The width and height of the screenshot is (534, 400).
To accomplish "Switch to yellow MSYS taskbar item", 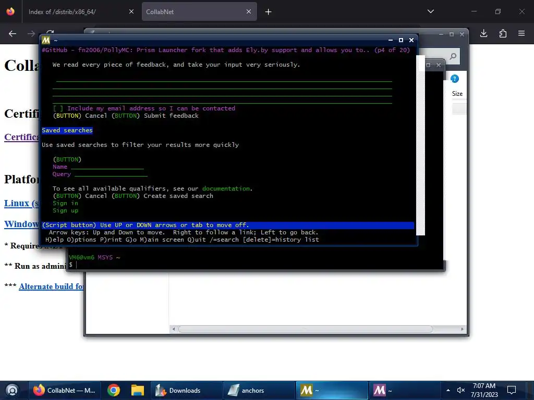I will pyautogui.click(x=332, y=390).
